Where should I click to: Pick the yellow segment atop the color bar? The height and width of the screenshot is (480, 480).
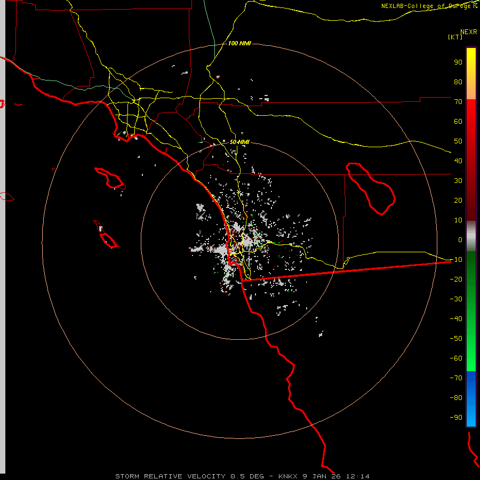click(x=471, y=63)
